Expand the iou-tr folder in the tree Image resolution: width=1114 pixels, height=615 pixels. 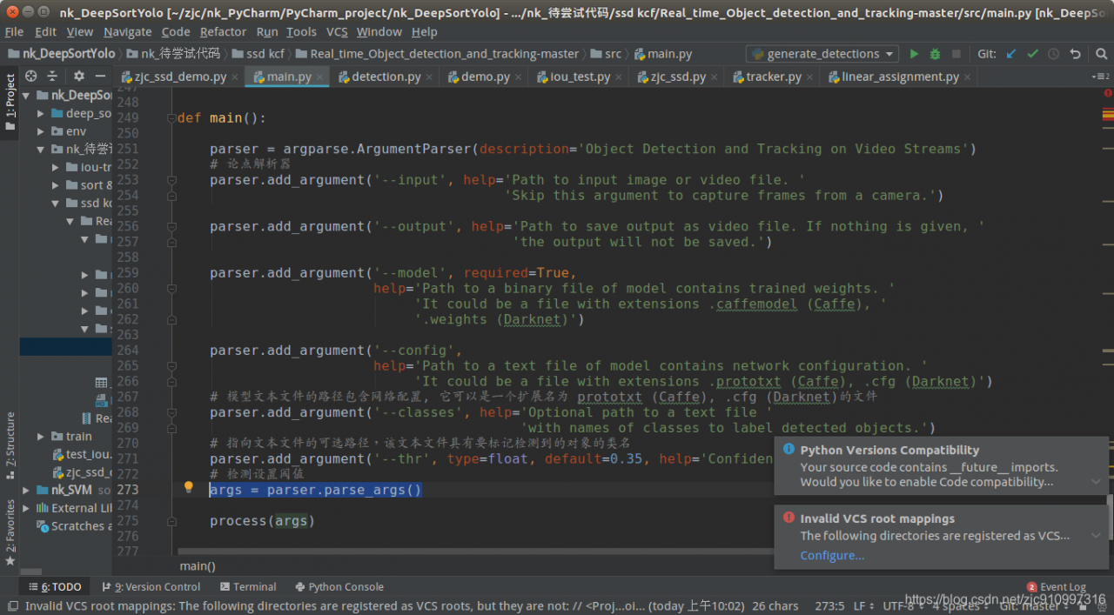[x=56, y=167]
